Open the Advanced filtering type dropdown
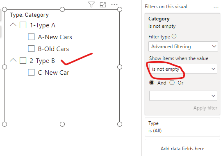Viewport: 223px width, 156px height. (183, 47)
